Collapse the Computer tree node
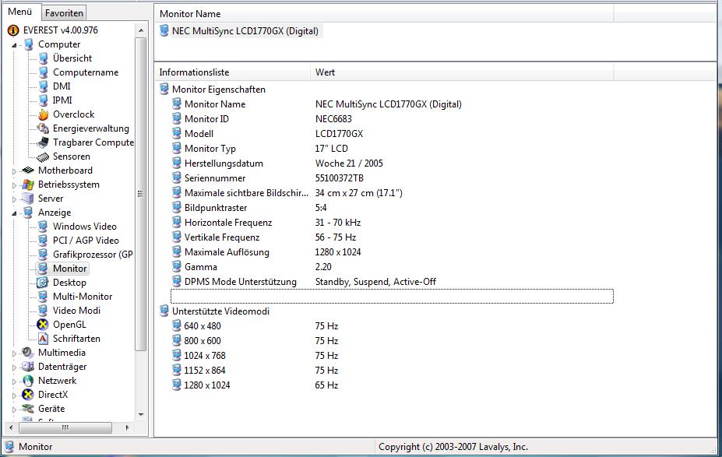The height and width of the screenshot is (457, 722). click(x=14, y=45)
